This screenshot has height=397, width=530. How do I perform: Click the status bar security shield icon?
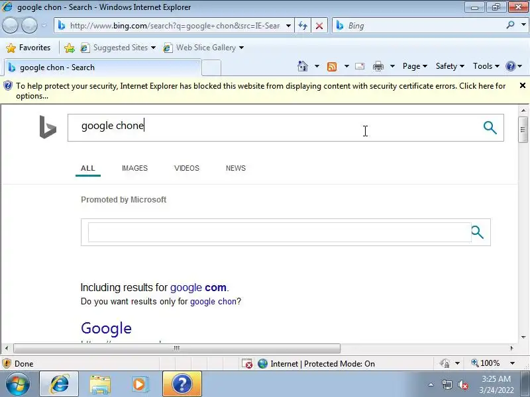click(7, 363)
